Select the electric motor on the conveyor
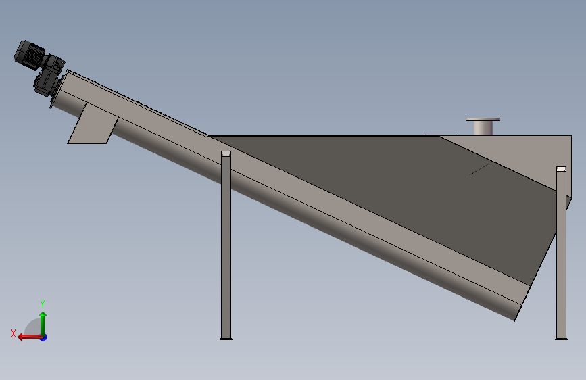Viewport: 586px width, 380px height. [x=30, y=55]
